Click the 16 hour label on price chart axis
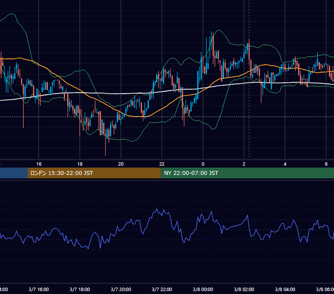This screenshot has height=294, width=334. 39,164
